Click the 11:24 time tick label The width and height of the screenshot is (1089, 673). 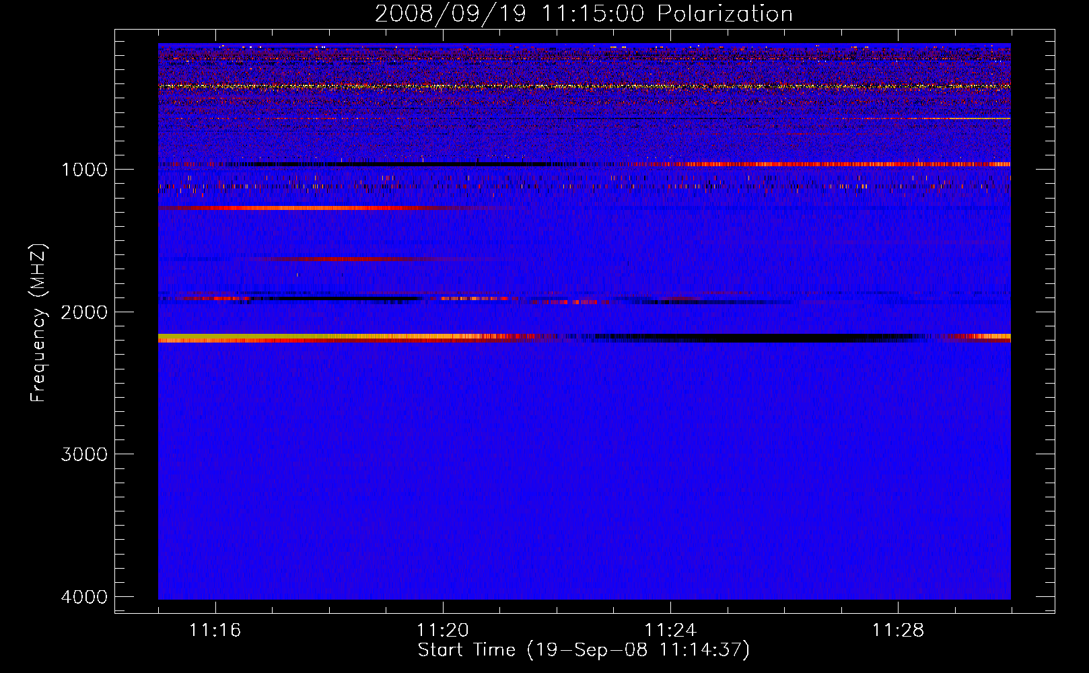point(670,631)
